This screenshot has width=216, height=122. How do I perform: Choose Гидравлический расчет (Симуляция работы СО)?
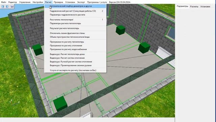[x=75, y=11]
